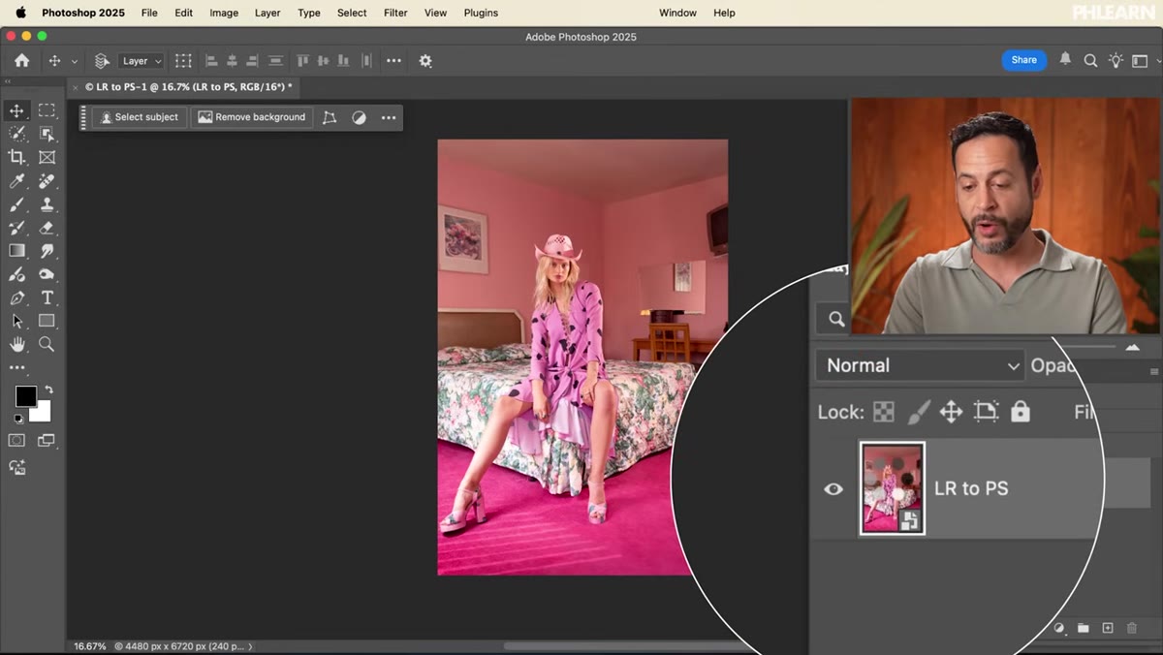Click the new group folder icon
The height and width of the screenshot is (655, 1163).
pyautogui.click(x=1083, y=628)
